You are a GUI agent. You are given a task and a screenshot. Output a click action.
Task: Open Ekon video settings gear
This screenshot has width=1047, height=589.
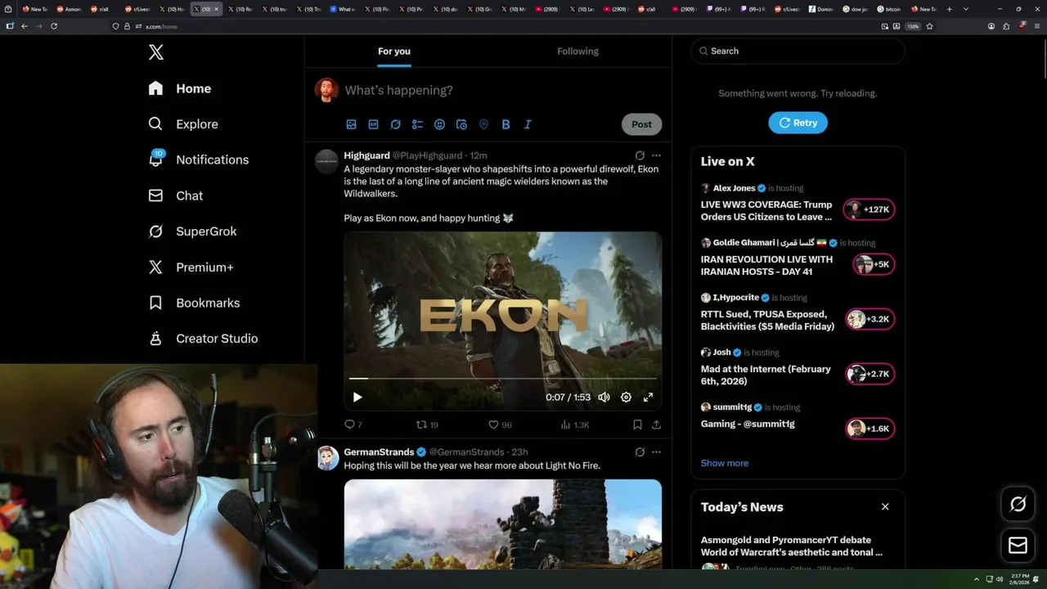coord(626,397)
